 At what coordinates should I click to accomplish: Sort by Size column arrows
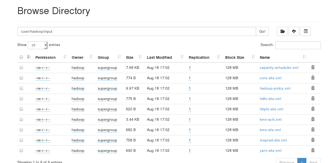click(140, 57)
